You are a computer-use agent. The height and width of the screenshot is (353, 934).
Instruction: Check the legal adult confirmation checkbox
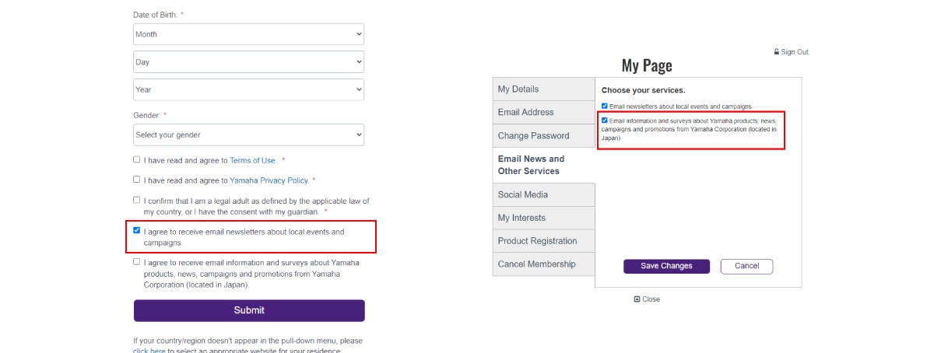137,200
